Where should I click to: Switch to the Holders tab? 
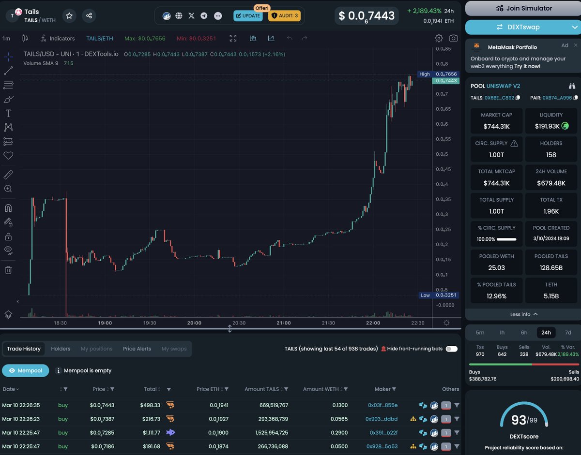click(61, 349)
